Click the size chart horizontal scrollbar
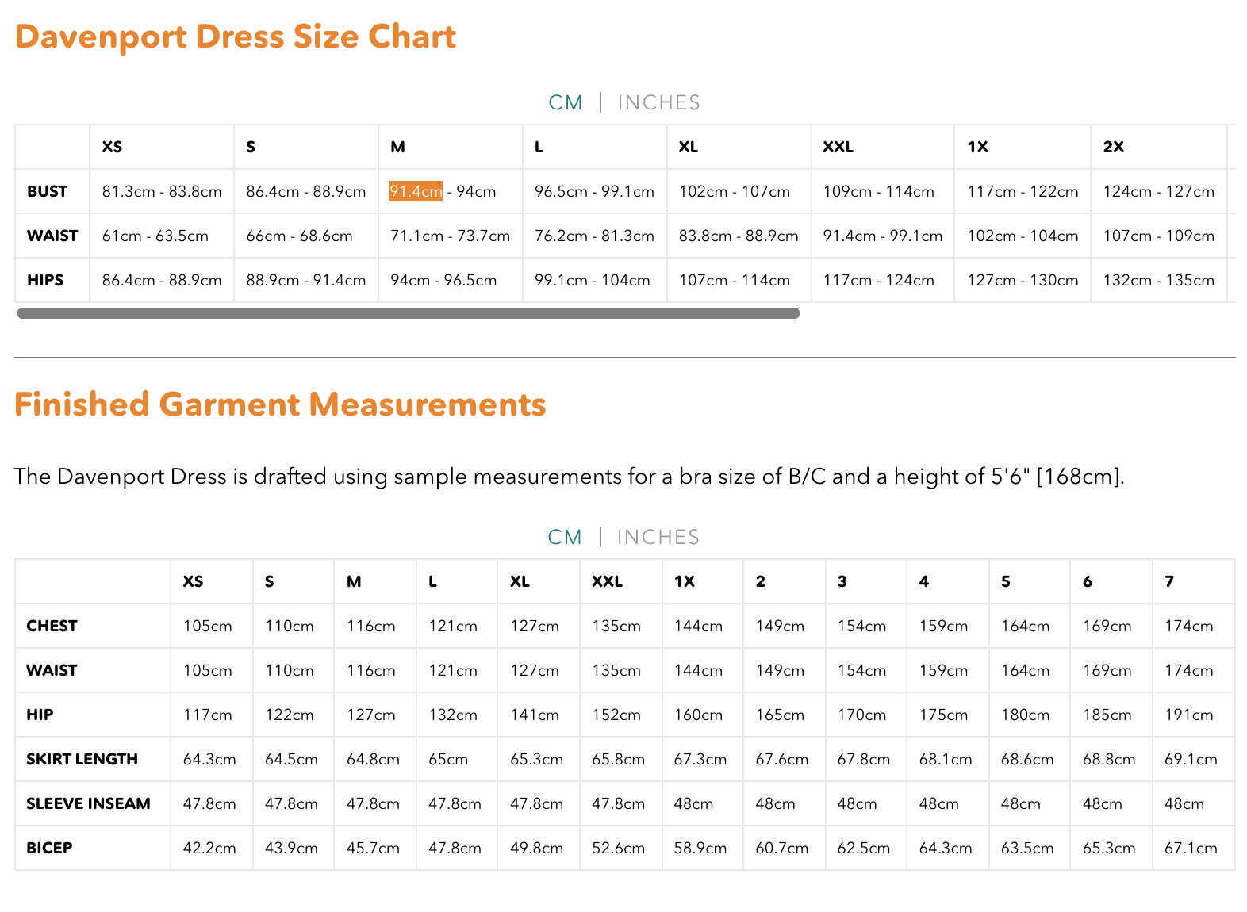This screenshot has width=1247, height=912. tap(409, 313)
